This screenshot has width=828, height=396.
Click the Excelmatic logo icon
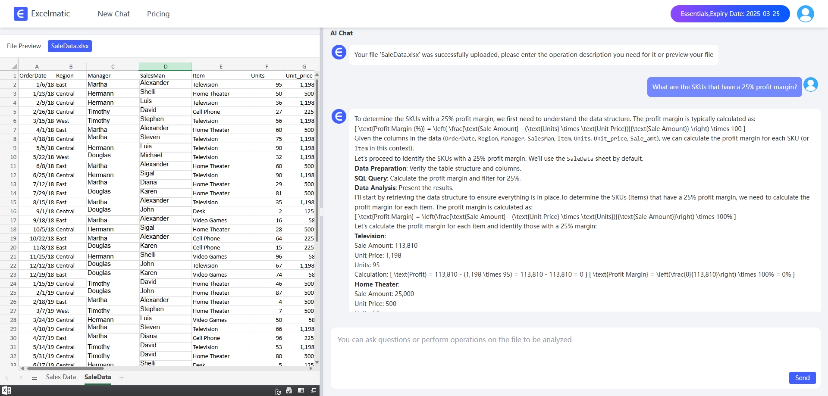click(20, 14)
